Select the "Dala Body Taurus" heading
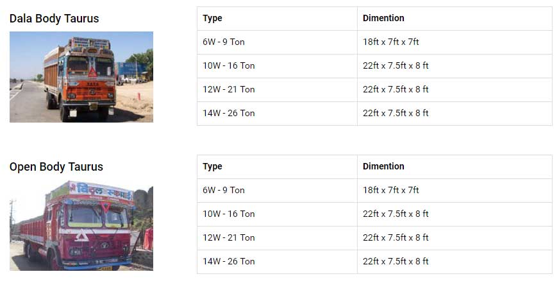This screenshot has height=283, width=559. 54,19
